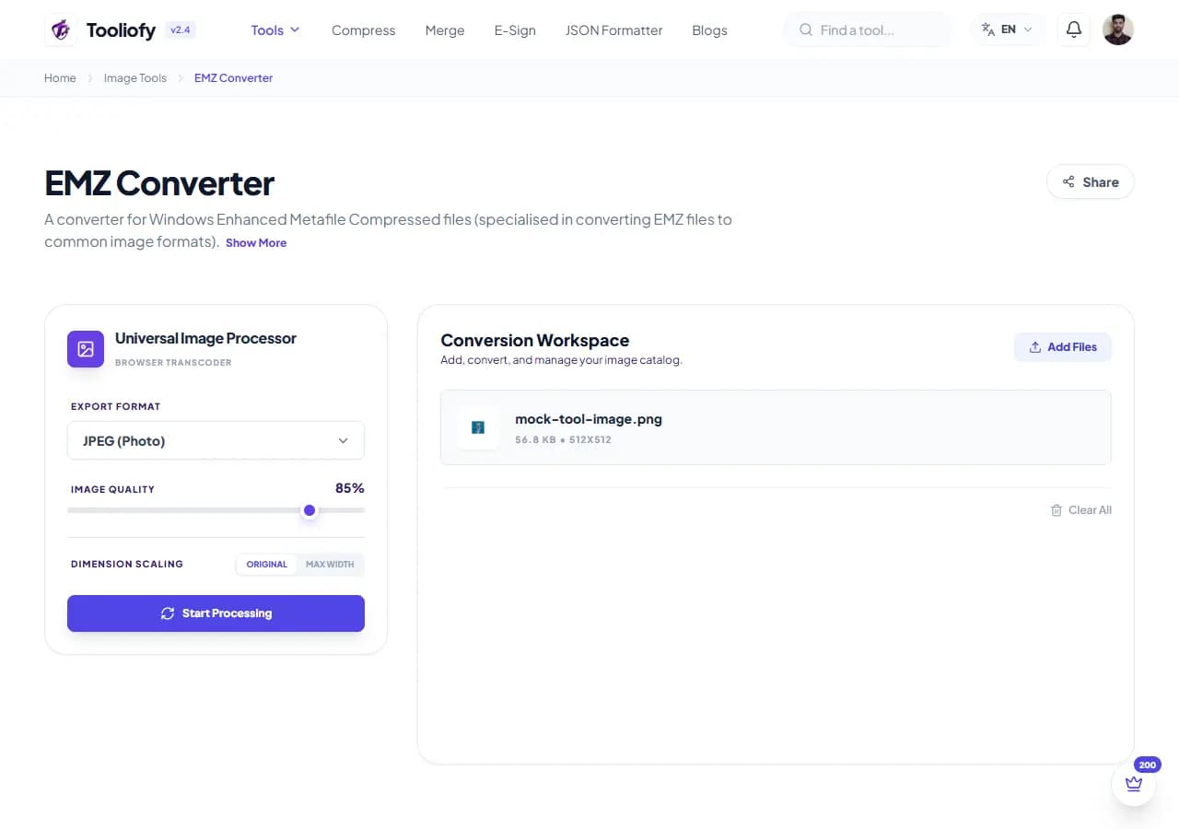1179x829 pixels.
Task: Click the trash icon beside Clear All
Action: pyautogui.click(x=1056, y=510)
